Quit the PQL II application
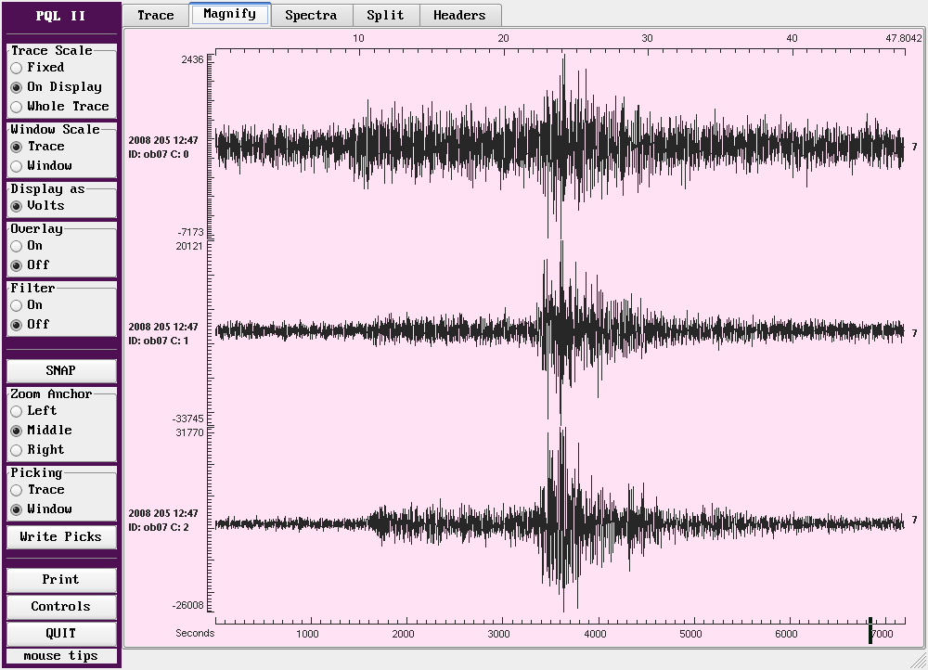 coord(61,633)
